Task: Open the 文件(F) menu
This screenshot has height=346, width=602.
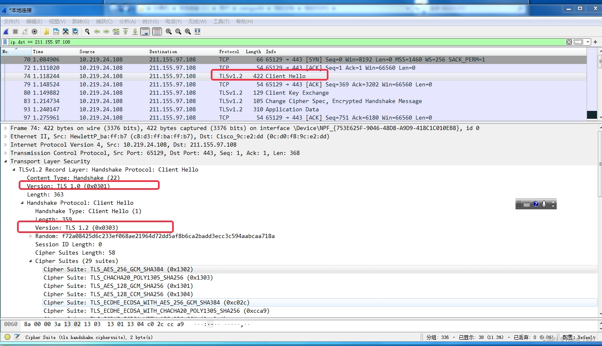Action: click(x=12, y=22)
